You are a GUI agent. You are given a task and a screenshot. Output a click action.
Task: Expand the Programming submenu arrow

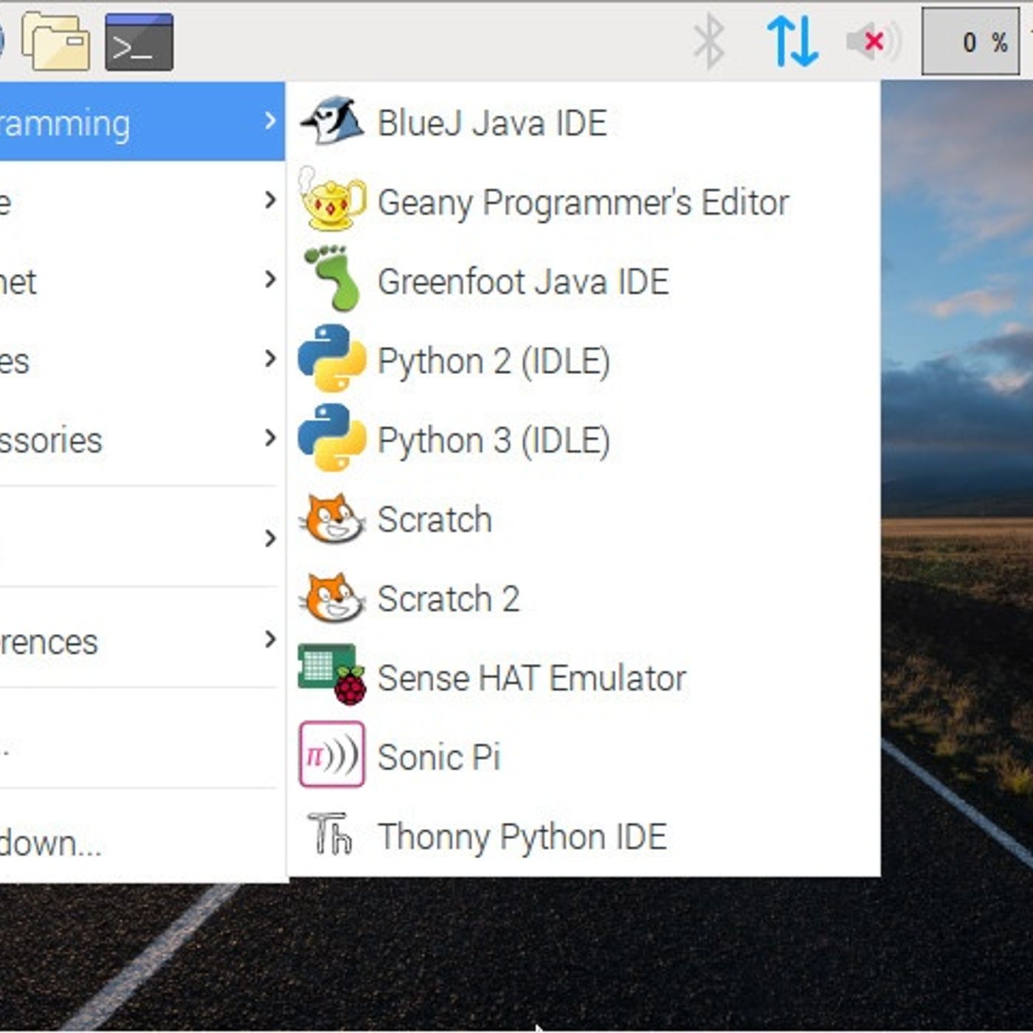270,121
